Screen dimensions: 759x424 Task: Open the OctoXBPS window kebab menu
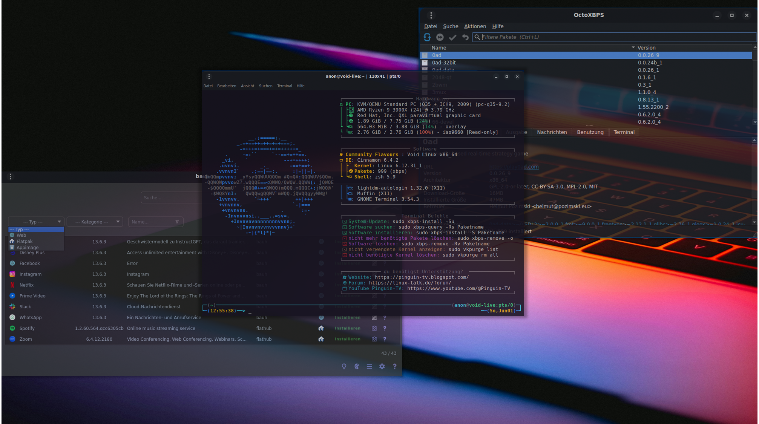click(x=431, y=15)
